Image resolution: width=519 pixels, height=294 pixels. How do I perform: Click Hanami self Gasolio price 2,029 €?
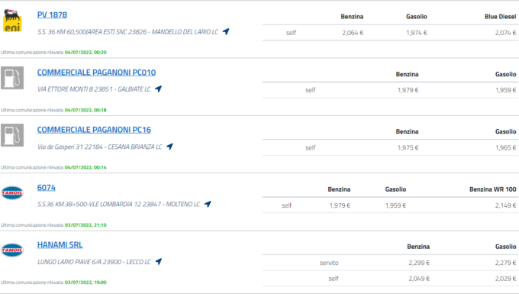point(505,279)
